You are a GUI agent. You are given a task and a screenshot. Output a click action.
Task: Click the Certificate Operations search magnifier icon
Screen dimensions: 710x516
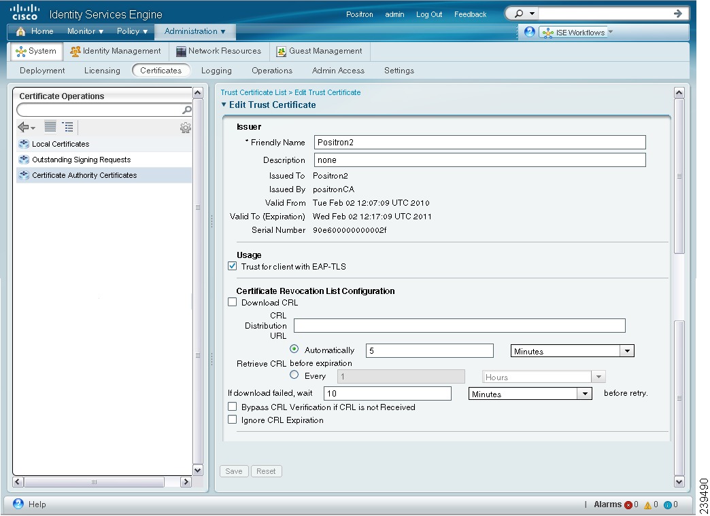pos(186,110)
